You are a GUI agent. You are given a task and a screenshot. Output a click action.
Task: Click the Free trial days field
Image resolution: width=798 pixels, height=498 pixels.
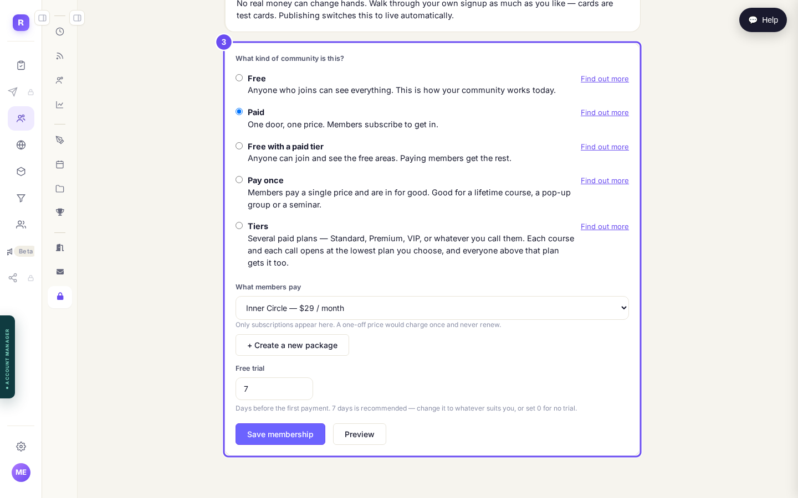pos(274,389)
